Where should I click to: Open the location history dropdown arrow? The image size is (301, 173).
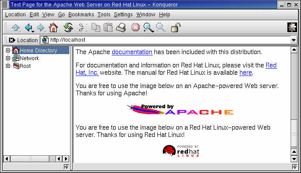[x=294, y=40]
